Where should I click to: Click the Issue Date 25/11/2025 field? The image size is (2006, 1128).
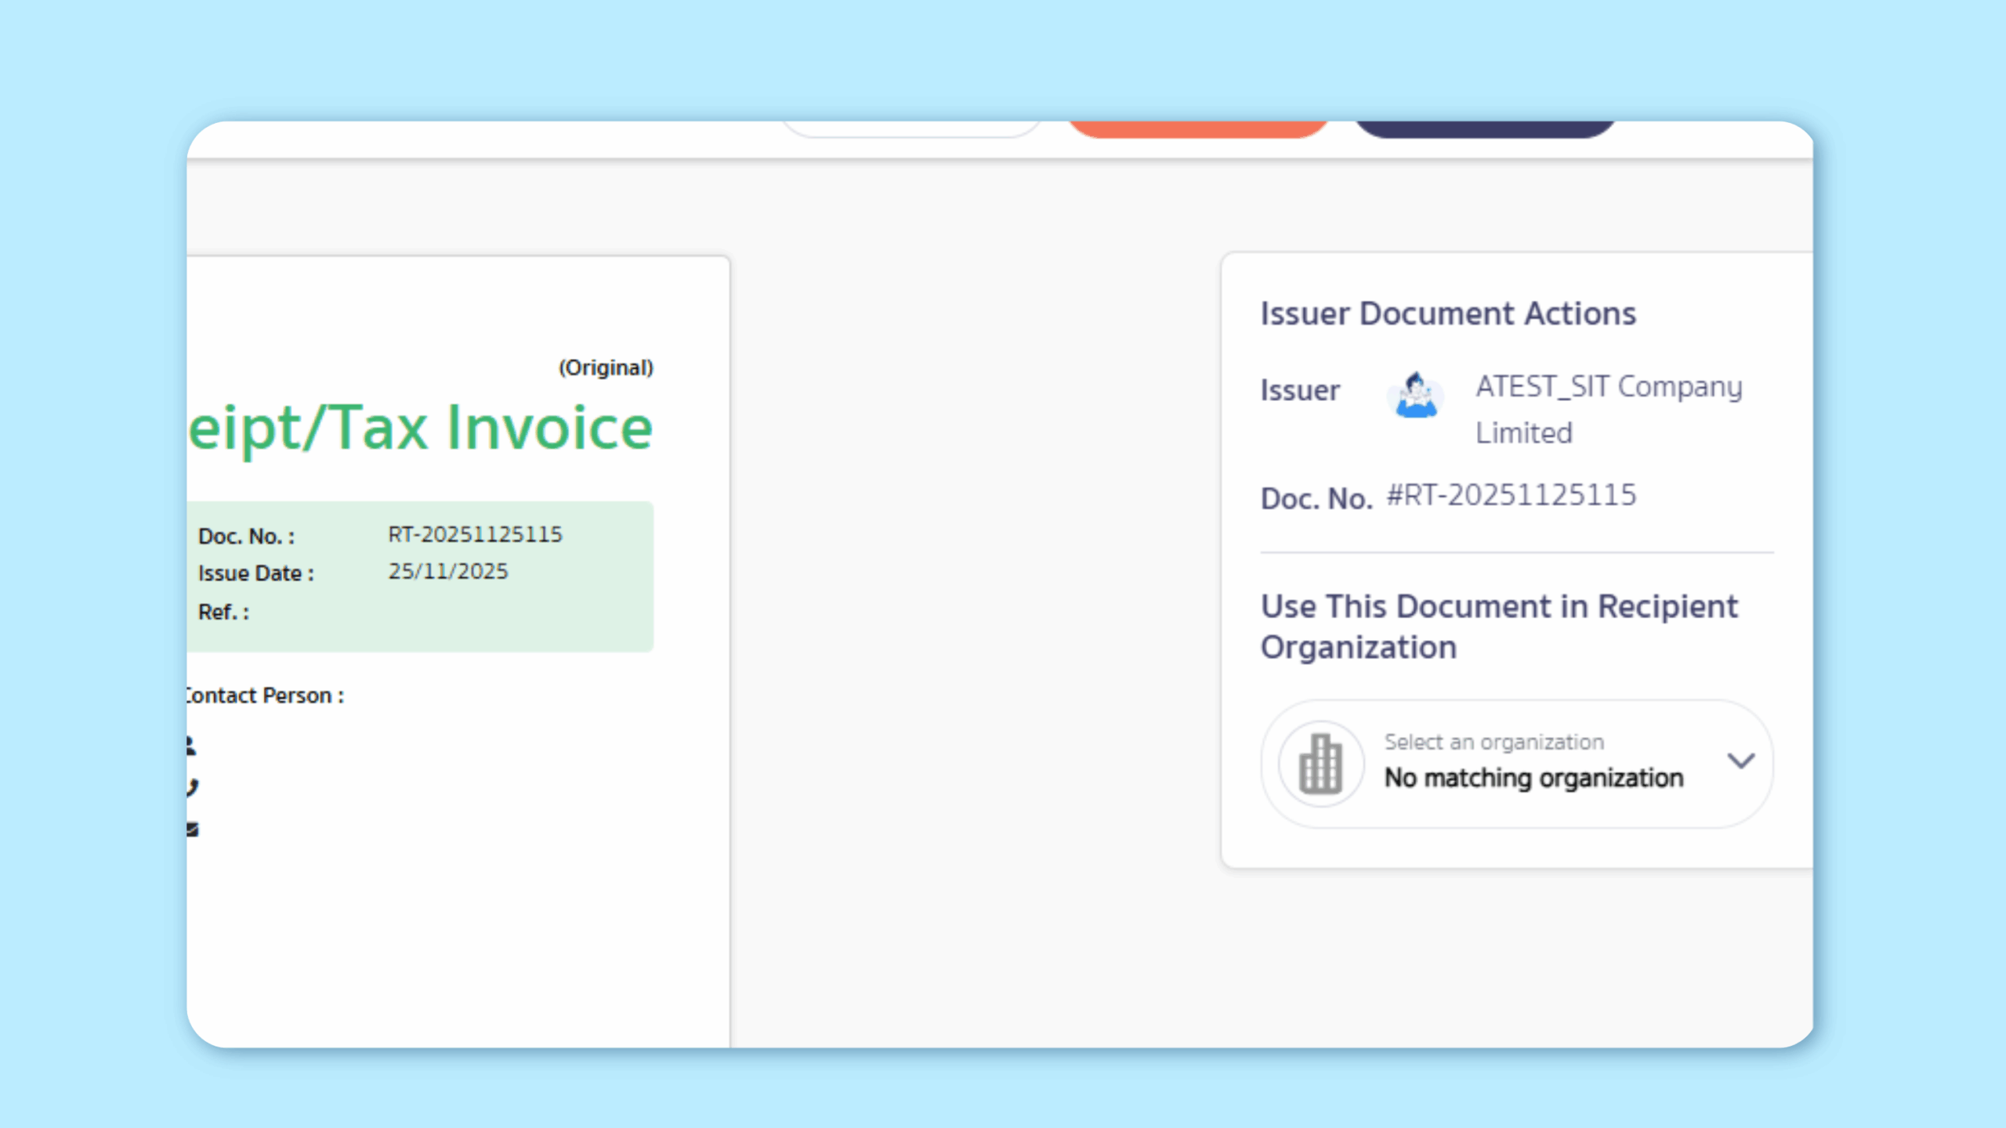[x=449, y=571]
